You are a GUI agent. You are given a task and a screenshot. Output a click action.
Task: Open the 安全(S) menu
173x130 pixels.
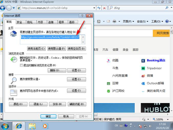142,21
